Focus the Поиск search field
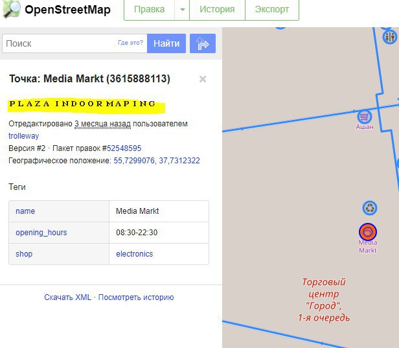Screen dimensions: 399x348 click(x=74, y=43)
